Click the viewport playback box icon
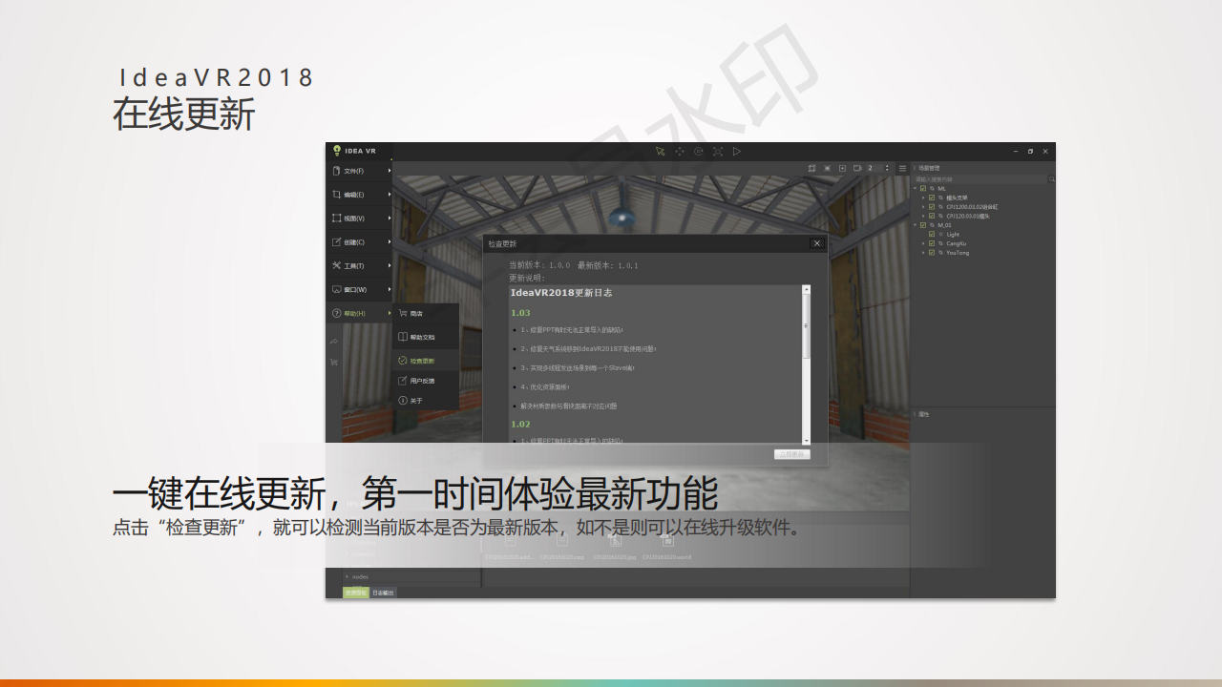 (842, 168)
